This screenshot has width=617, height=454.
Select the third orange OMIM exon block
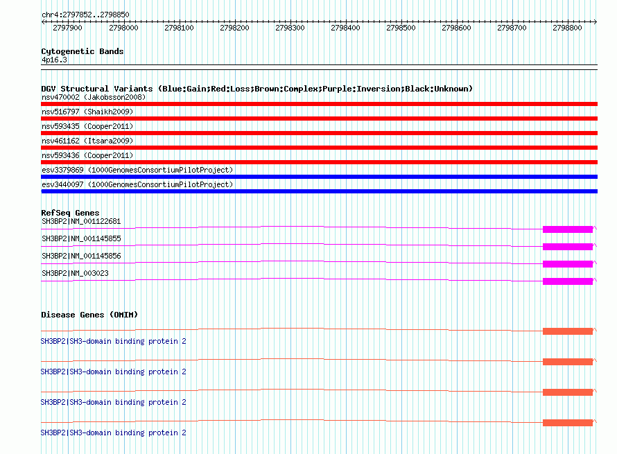point(567,392)
